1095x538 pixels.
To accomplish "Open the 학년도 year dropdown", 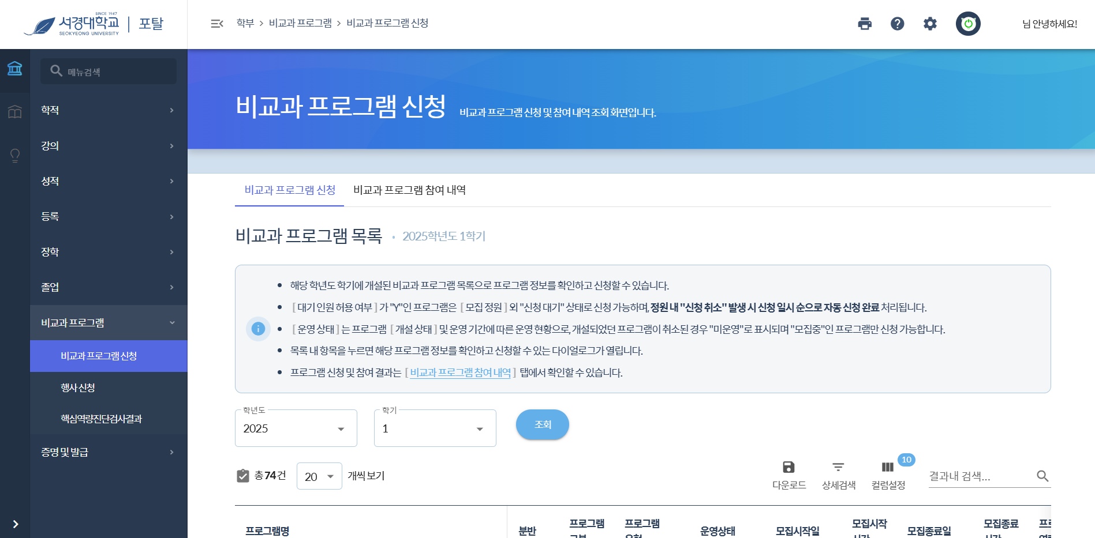I will pyautogui.click(x=296, y=428).
